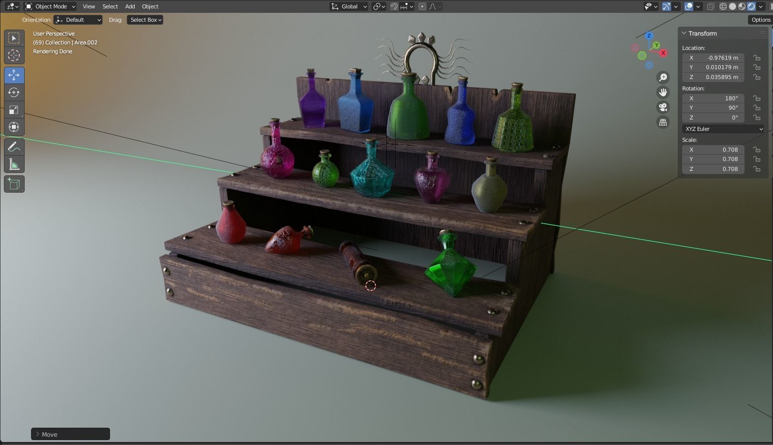Open the Annotate tool
Viewport: 773px width, 445px height.
pyautogui.click(x=14, y=147)
